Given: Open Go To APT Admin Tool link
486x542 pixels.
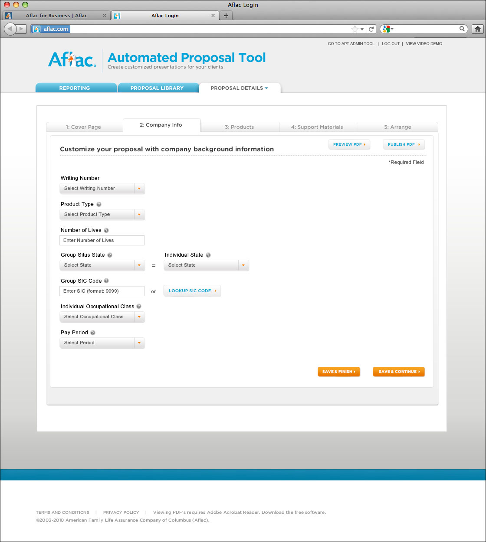Looking at the screenshot, I should (x=351, y=44).
